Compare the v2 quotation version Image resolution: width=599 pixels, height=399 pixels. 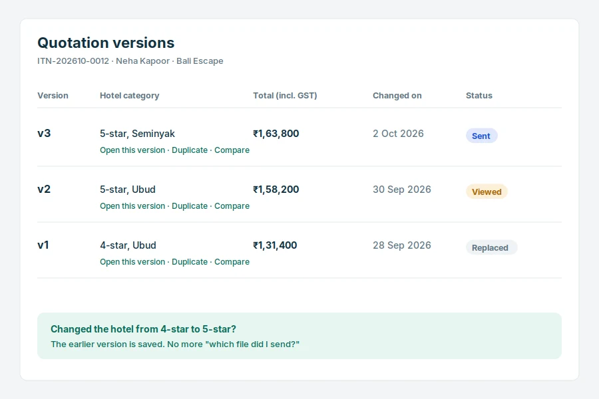pyautogui.click(x=232, y=205)
